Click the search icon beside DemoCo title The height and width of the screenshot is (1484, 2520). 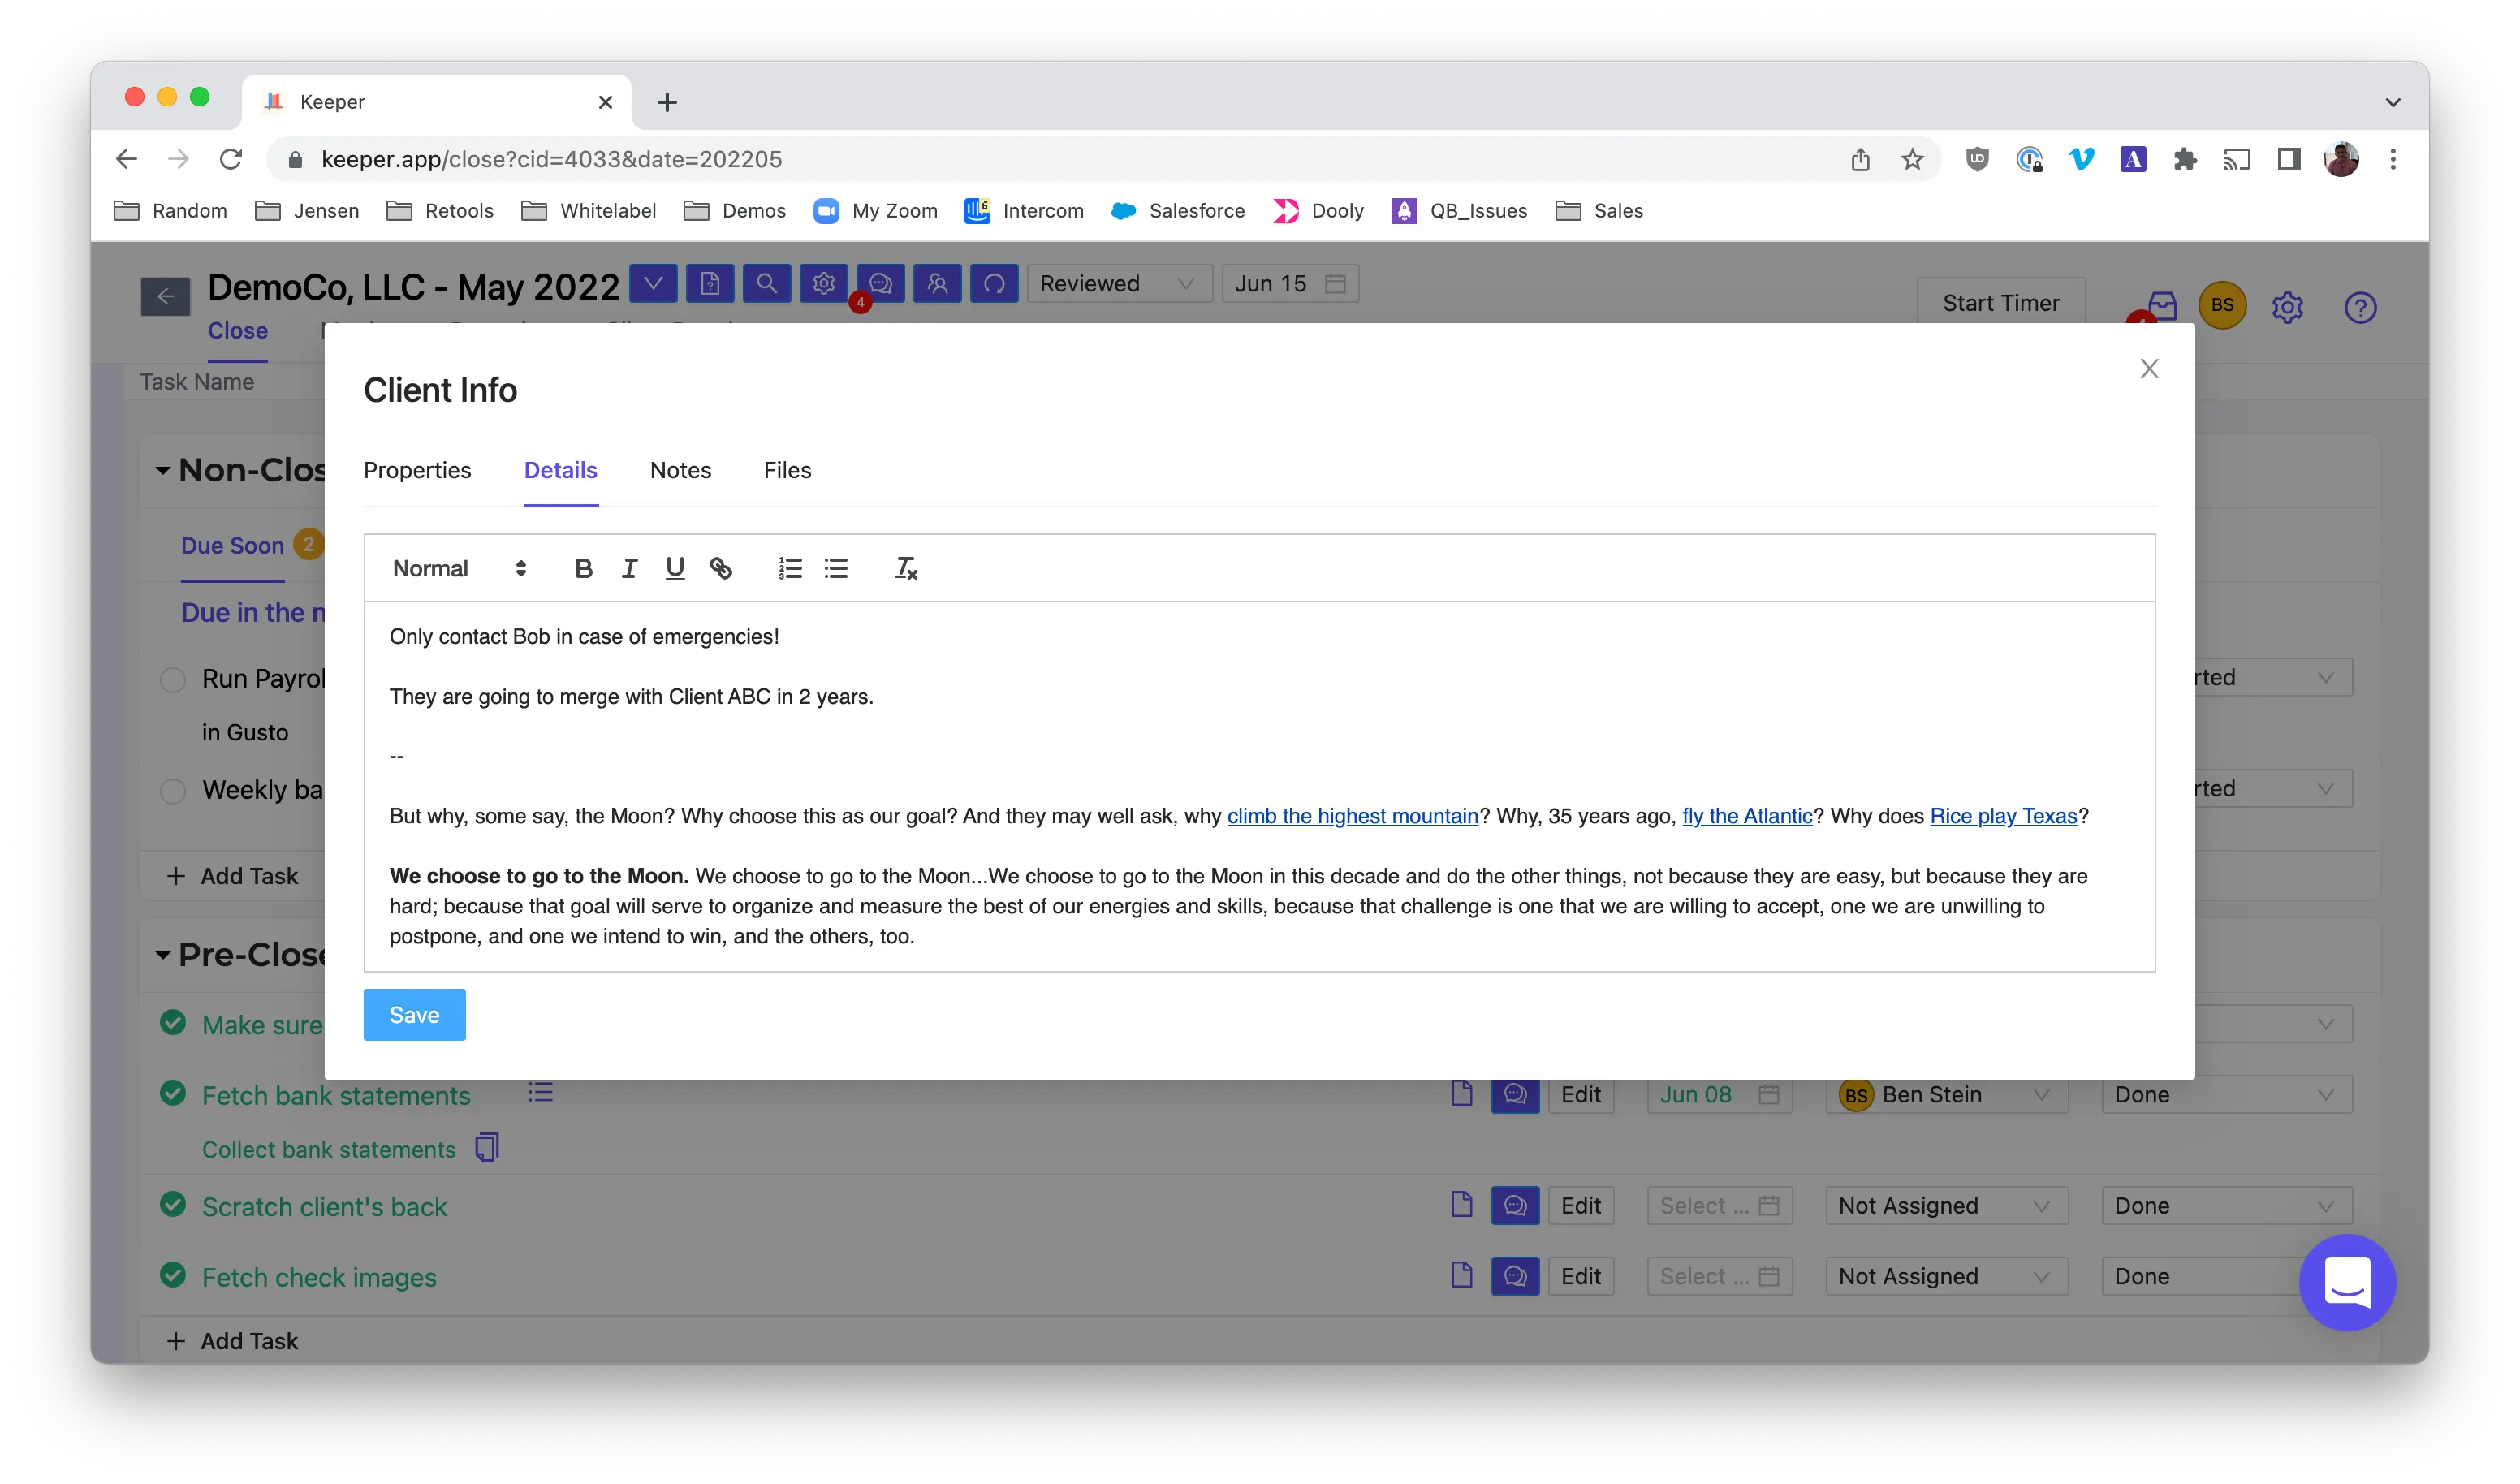(766, 284)
